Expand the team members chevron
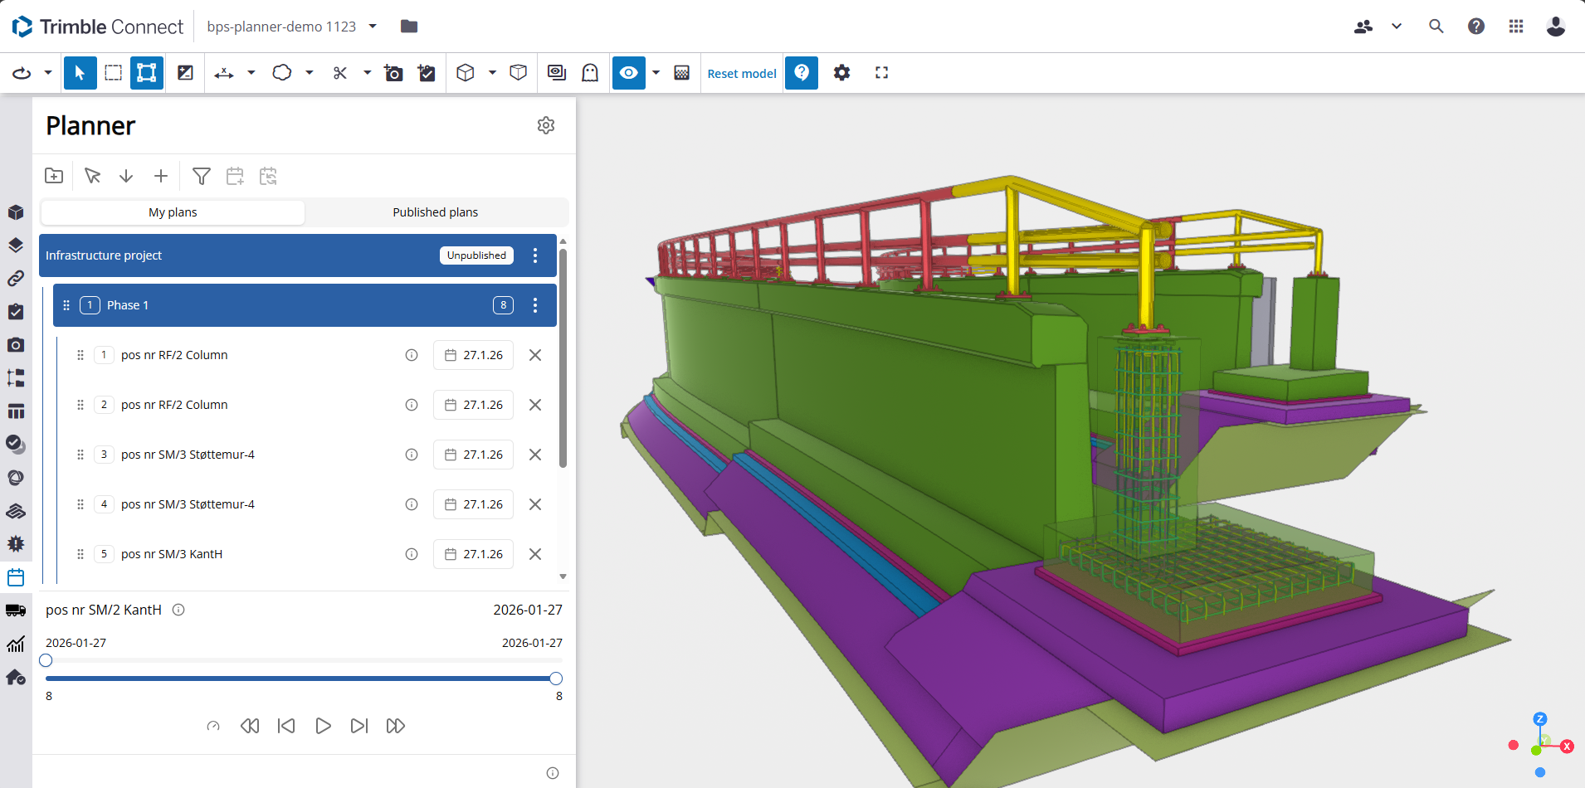 click(x=1397, y=27)
